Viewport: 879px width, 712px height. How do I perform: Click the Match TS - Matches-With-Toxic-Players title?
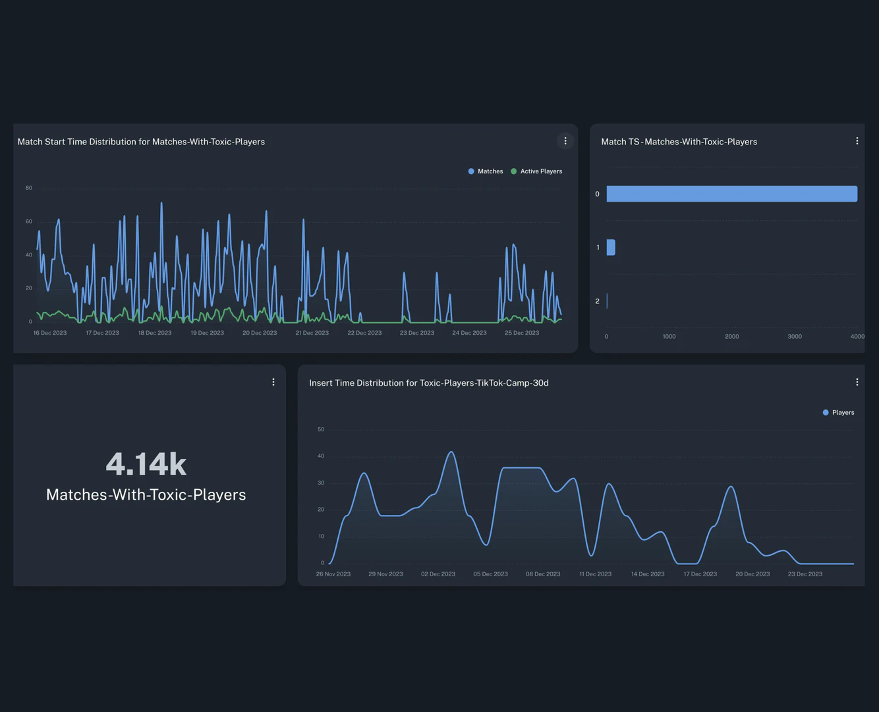pyautogui.click(x=679, y=141)
